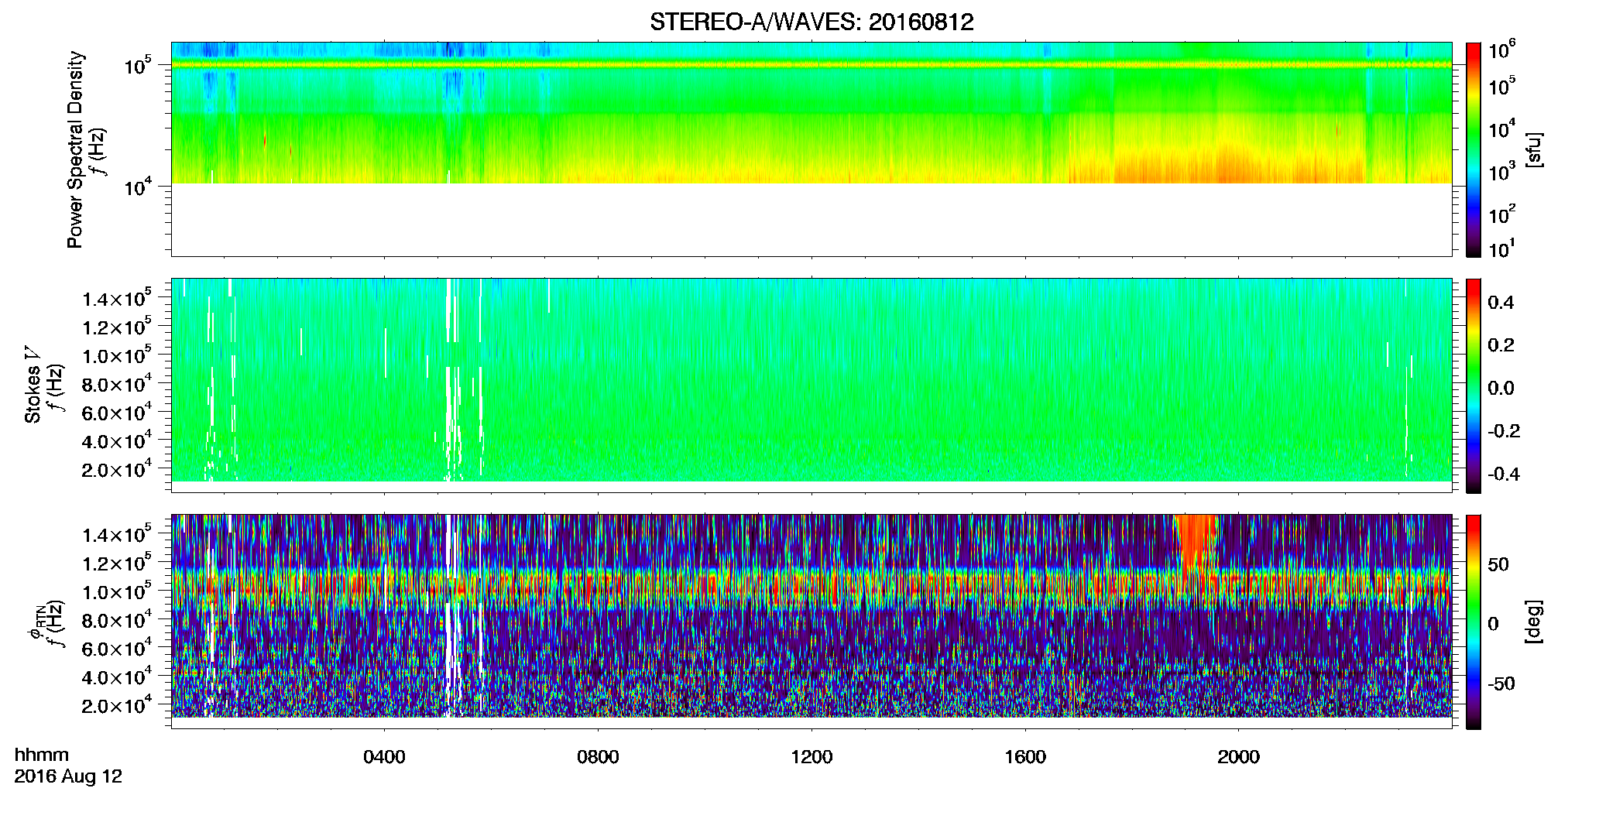This screenshot has height=836, width=1623.
Task: Click the [sfu] colorbar unit label
Action: pos(1534,149)
